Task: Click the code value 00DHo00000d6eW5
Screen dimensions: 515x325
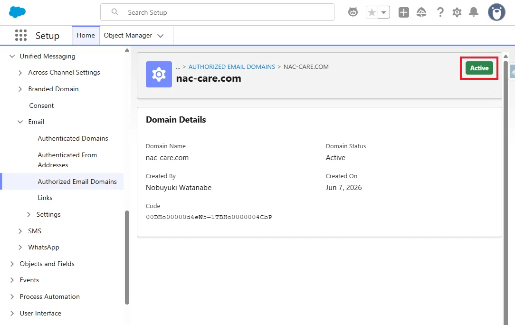Action: [x=209, y=217]
